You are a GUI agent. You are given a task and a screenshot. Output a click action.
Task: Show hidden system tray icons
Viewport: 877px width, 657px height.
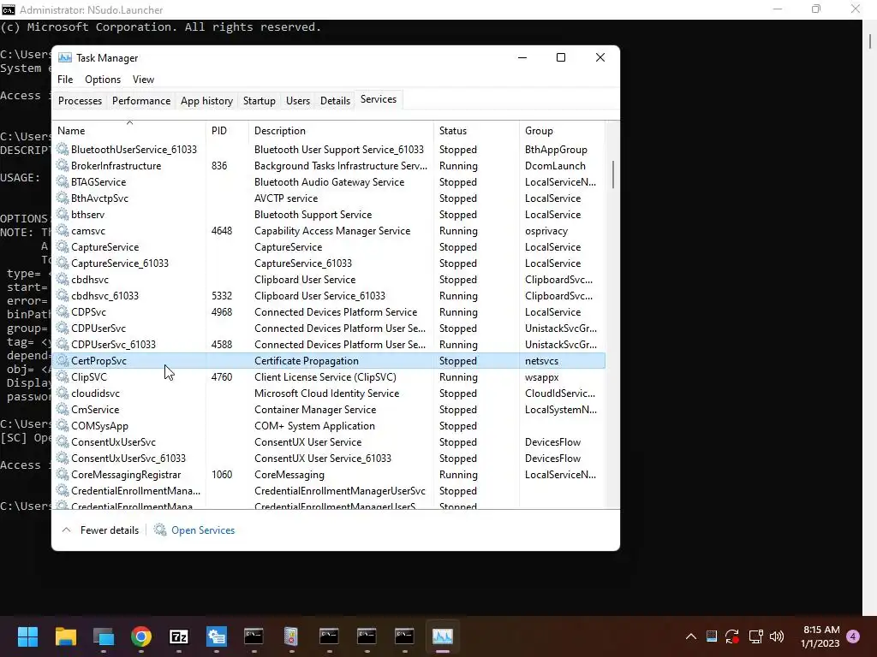click(x=691, y=636)
